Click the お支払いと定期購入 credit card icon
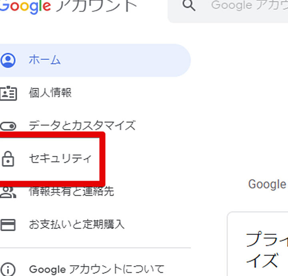Image resolution: width=288 pixels, height=276 pixels. click(x=8, y=224)
